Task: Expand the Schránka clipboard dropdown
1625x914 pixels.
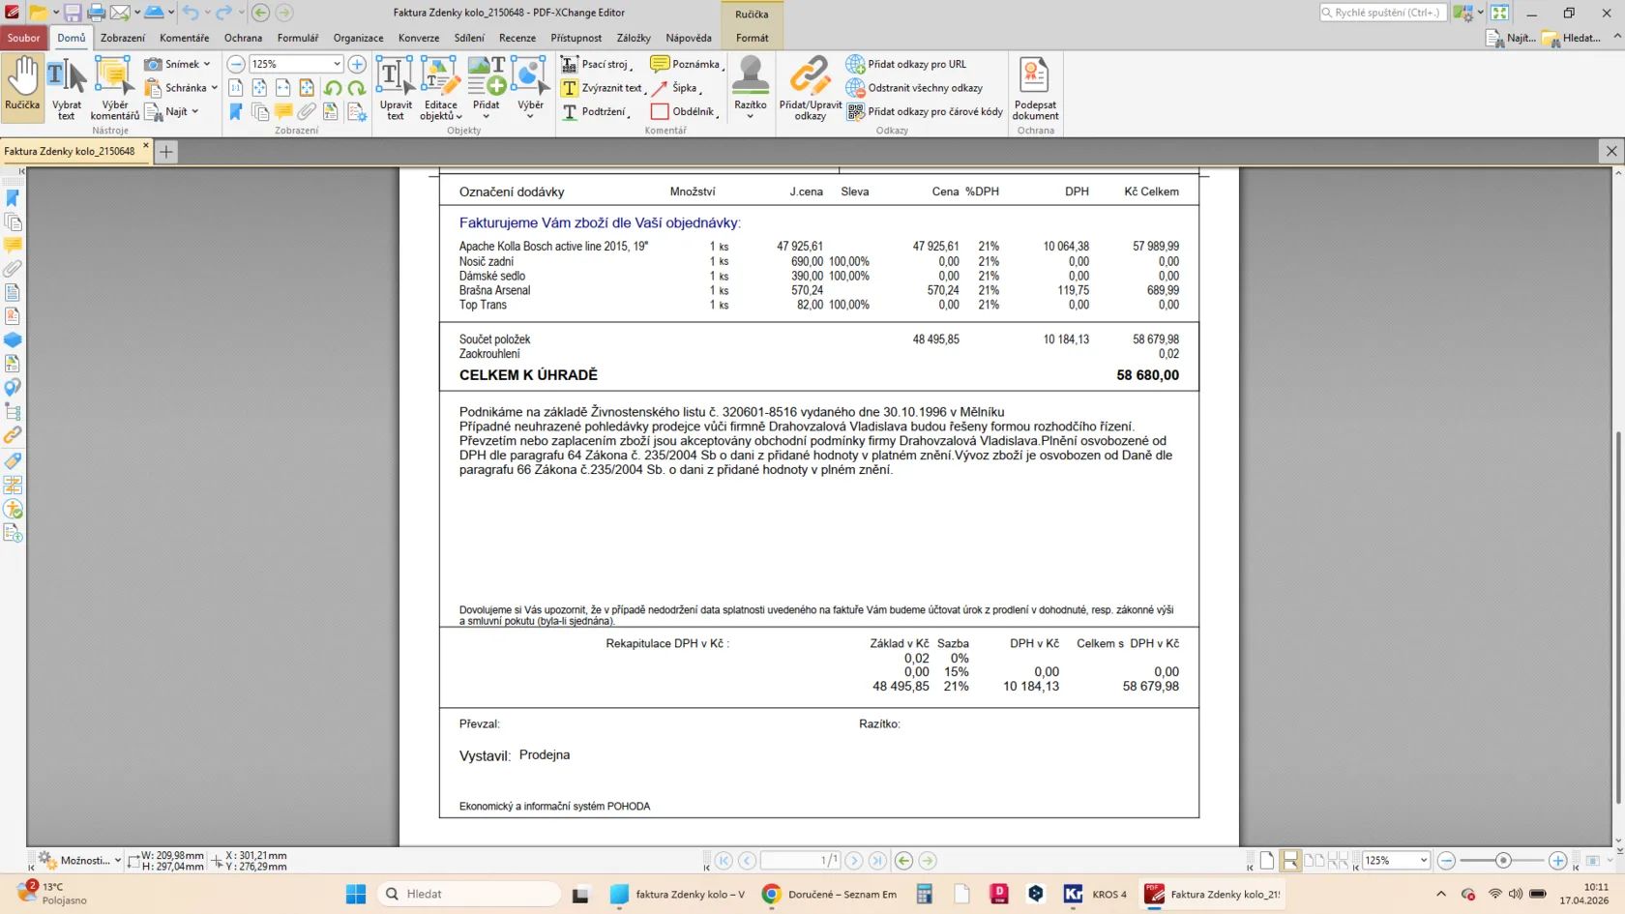Action: [x=214, y=88]
